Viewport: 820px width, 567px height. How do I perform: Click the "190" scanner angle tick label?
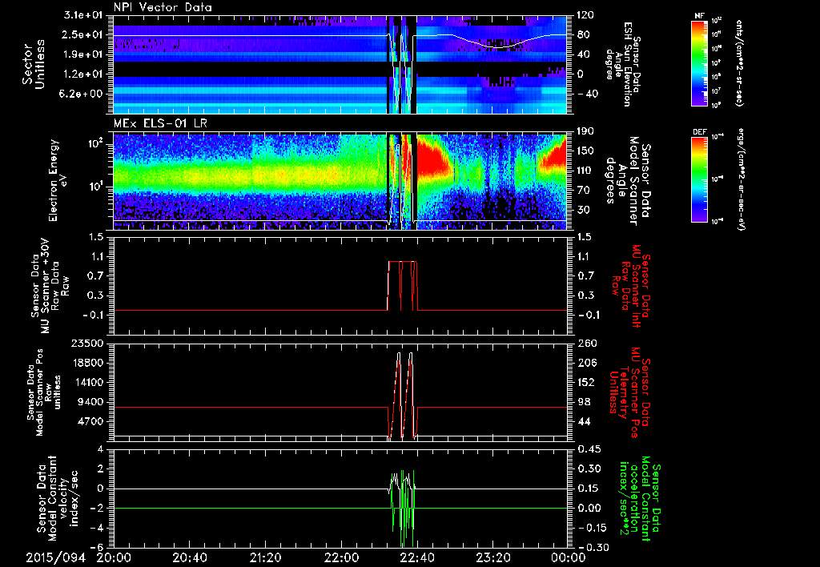pos(585,131)
